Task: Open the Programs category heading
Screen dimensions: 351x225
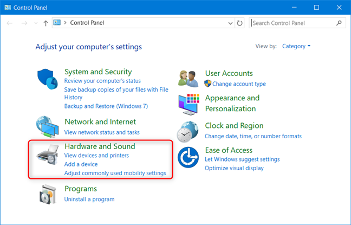Action: [x=81, y=189]
